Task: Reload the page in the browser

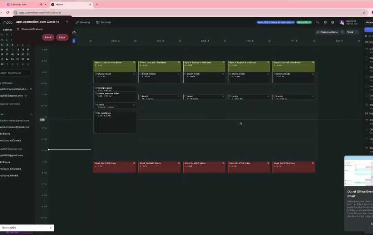Action: pyautogui.click(x=8, y=12)
